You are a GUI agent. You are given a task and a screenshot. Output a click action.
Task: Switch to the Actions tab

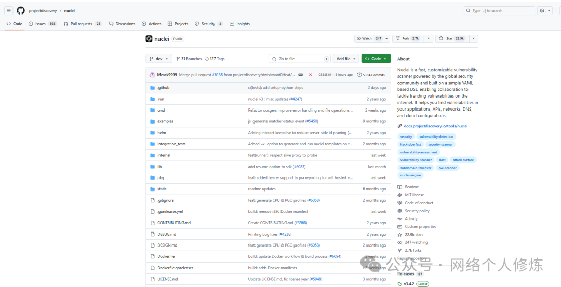pos(151,24)
